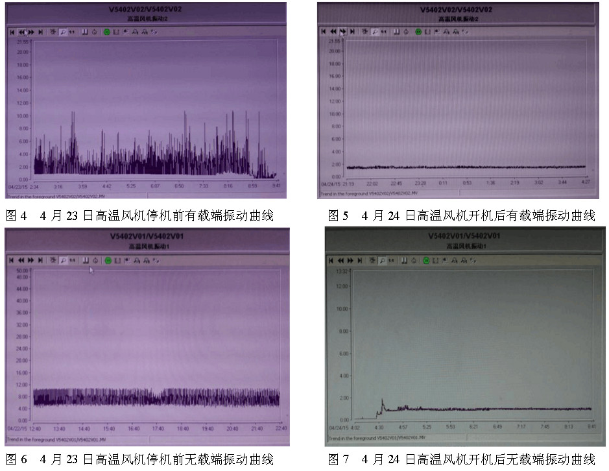Click the 04/23/15 2:34 start time label
The width and height of the screenshot is (609, 471).
tap(23, 187)
